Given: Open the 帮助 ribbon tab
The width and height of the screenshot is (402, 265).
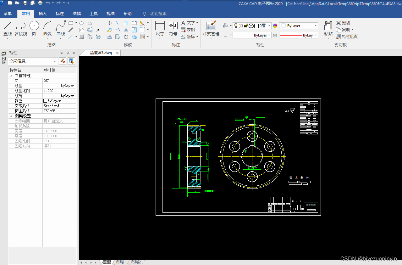Looking at the screenshot, I should point(128,14).
